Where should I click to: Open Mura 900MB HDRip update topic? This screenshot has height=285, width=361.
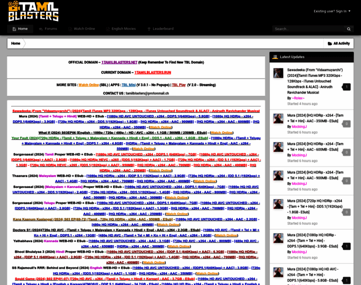[x=315, y=175]
